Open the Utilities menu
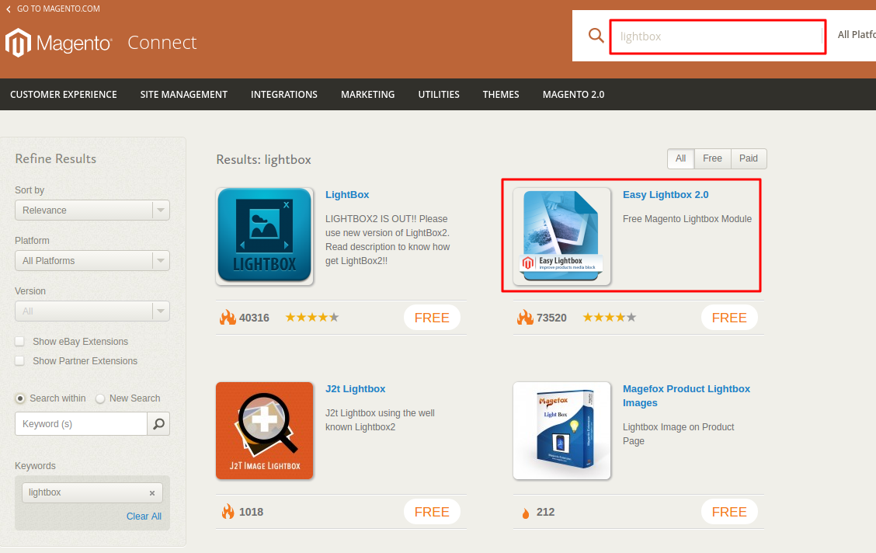Screen dimensions: 876x553 pos(439,95)
